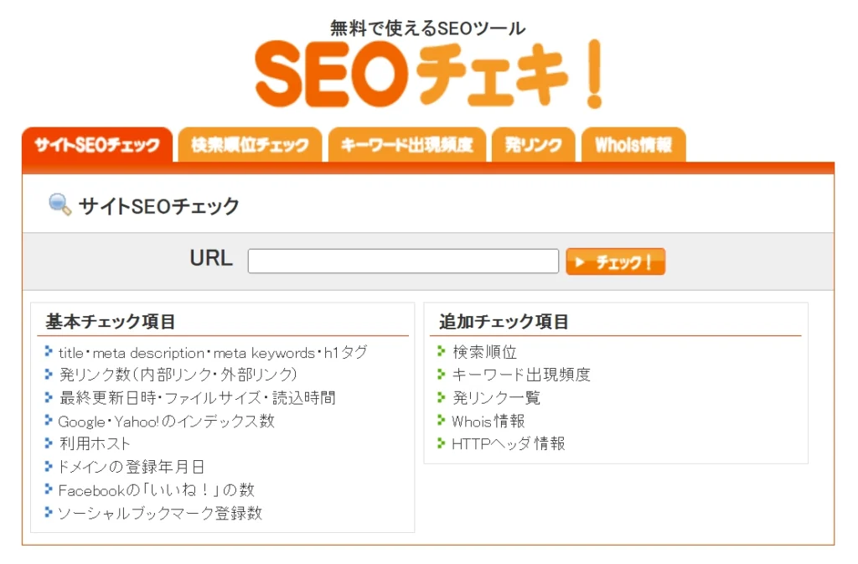
Task: Open the 発リンク数（内部リンク・外部リンク） link
Action: [178, 375]
